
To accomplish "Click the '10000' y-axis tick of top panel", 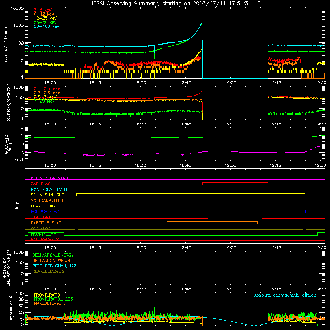I will pos(17,8).
